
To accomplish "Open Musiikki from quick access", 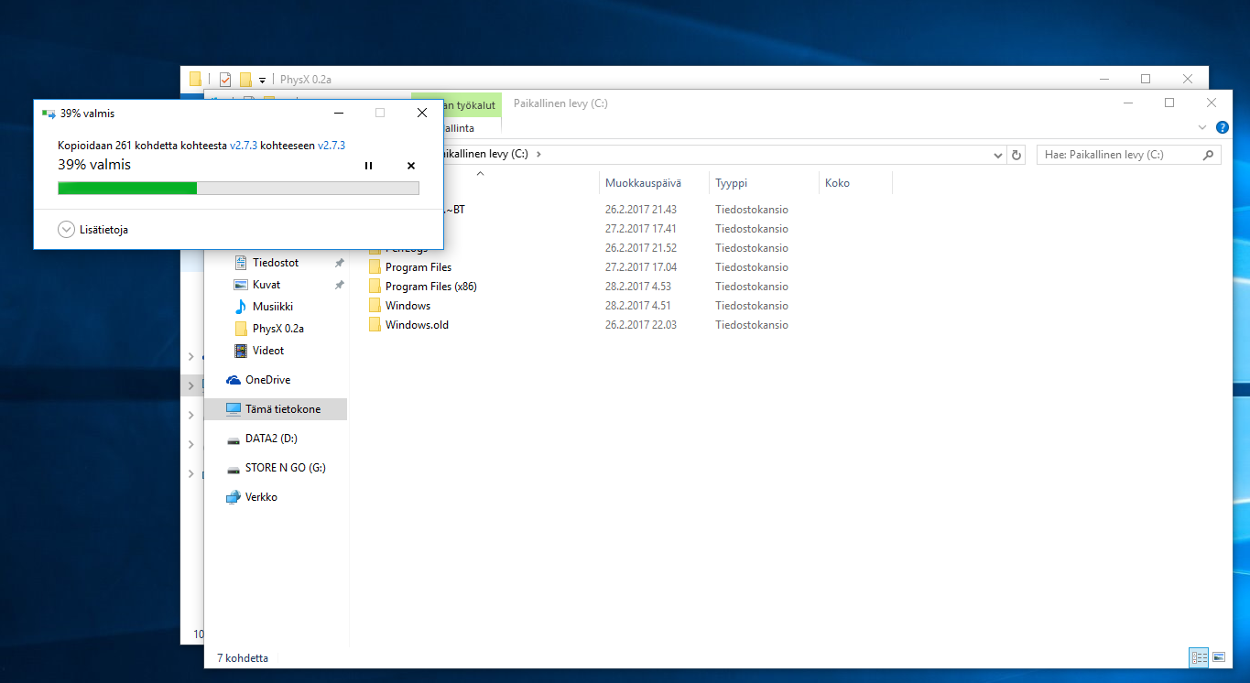I will (272, 307).
